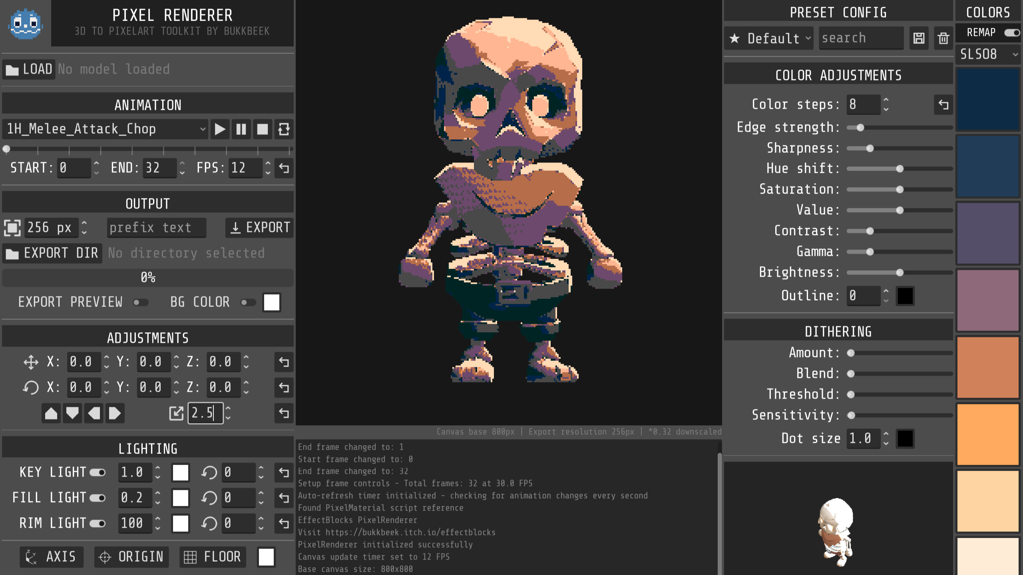This screenshot has height=575, width=1023.
Task: Stop the animation playback
Action: coord(263,129)
